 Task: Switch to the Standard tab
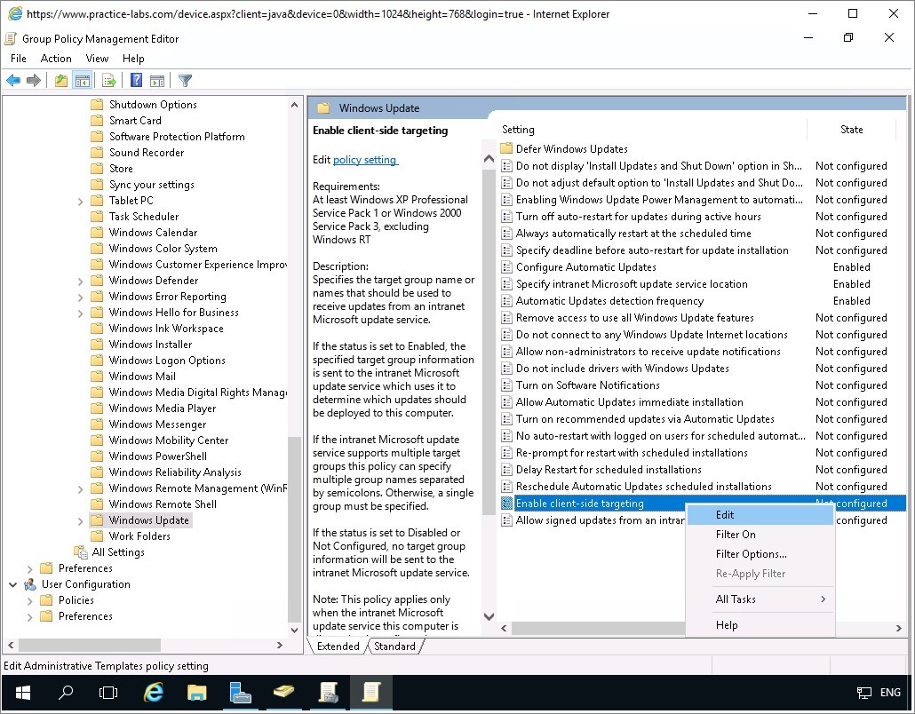coord(394,647)
